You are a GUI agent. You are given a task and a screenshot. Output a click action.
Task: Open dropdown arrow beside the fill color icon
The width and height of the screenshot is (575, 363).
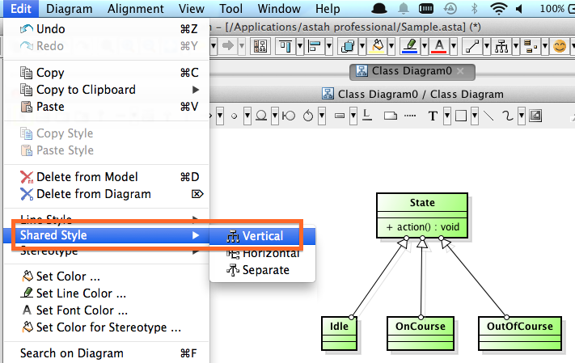coord(391,45)
